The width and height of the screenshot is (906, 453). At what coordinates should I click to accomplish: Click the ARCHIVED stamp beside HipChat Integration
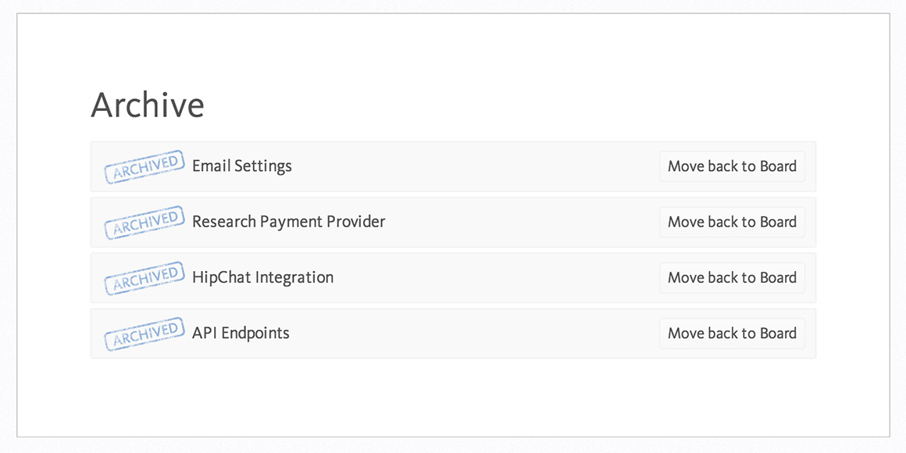coord(144,278)
